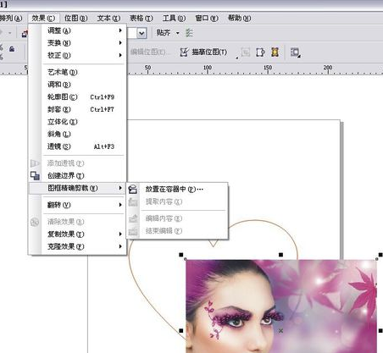The height and width of the screenshot is (353, 383).
Task: Open the 表格 (Table) menu
Action: point(141,19)
